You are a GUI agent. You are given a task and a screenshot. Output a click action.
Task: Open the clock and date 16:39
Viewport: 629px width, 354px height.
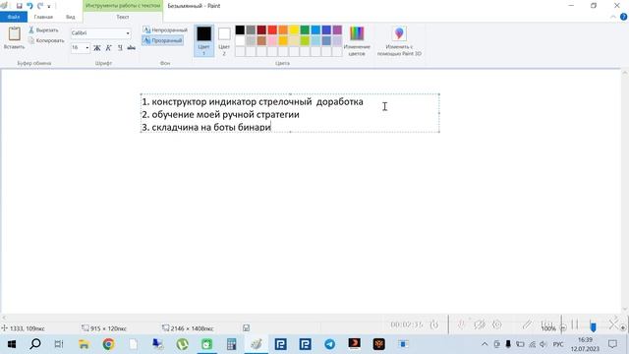(x=585, y=344)
